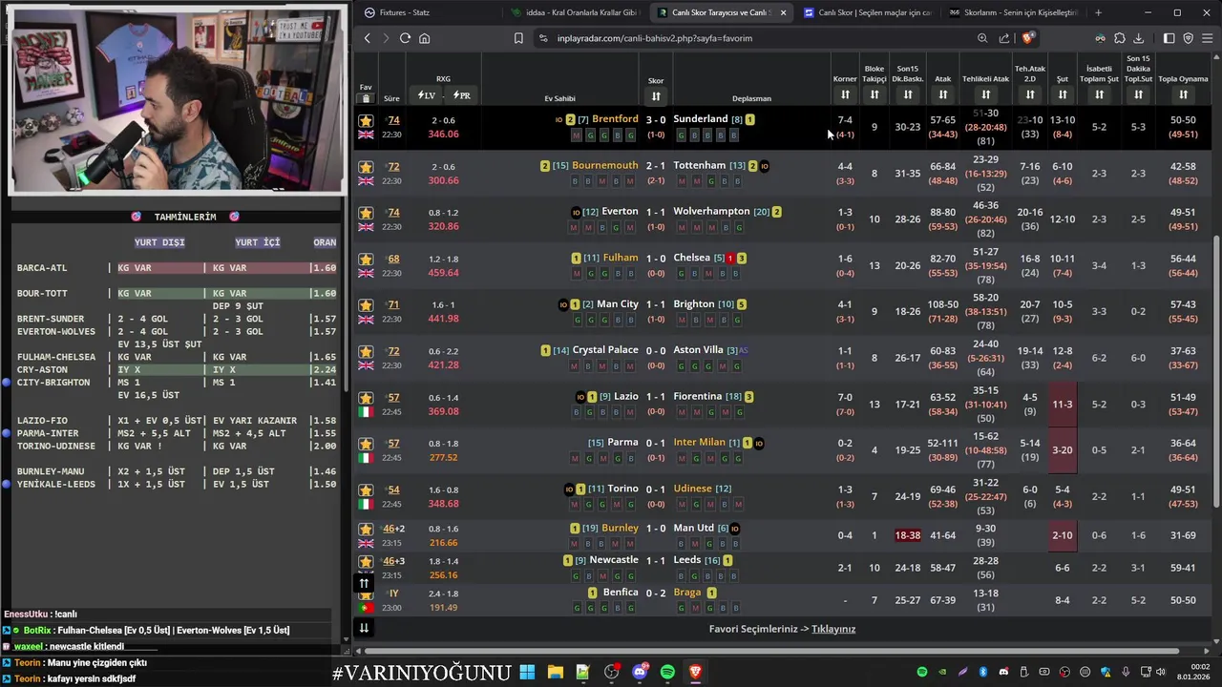Click the Fulham - Chelsea score 1 - 0

tap(656, 258)
